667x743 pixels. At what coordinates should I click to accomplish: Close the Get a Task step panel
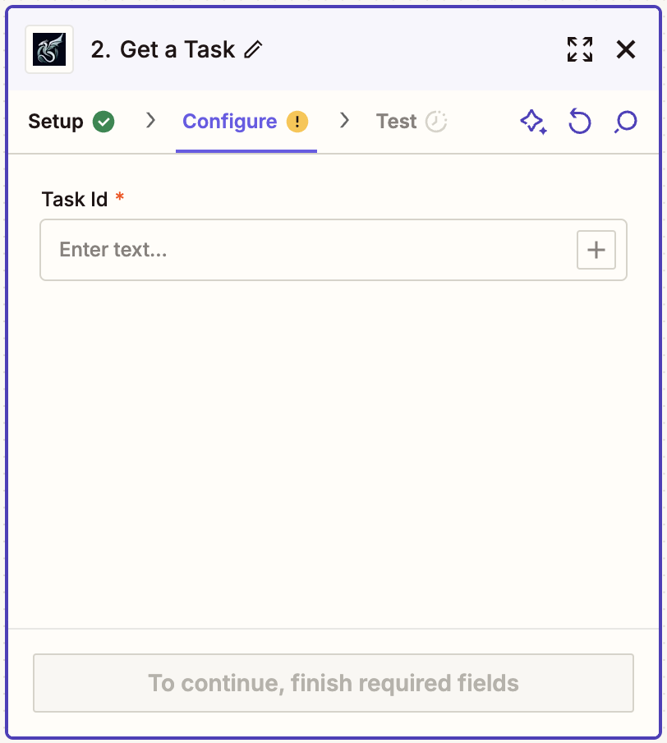point(626,49)
